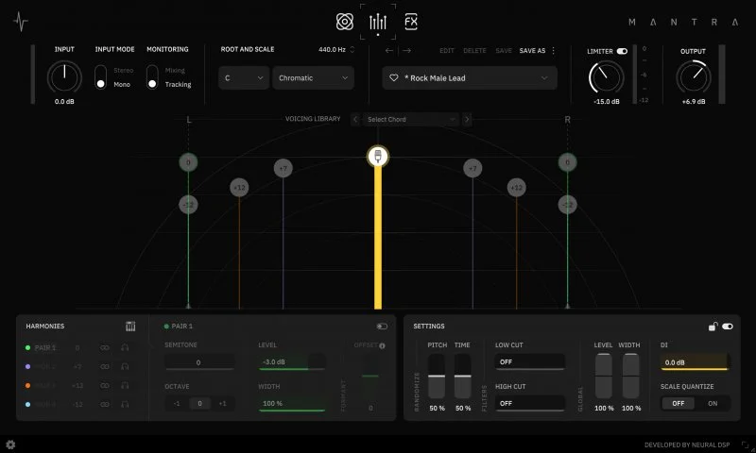Adjust Global Level 100 % slider
This screenshot has width=756, height=453.
[603, 376]
